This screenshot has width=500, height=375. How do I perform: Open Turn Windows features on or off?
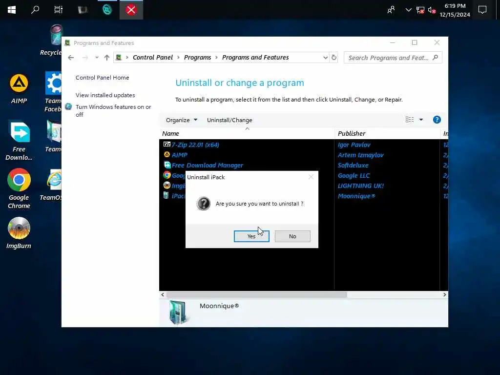113,111
